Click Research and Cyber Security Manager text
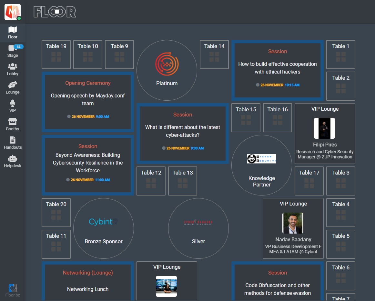Image resolution: width=375 pixels, height=301 pixels. click(x=325, y=154)
